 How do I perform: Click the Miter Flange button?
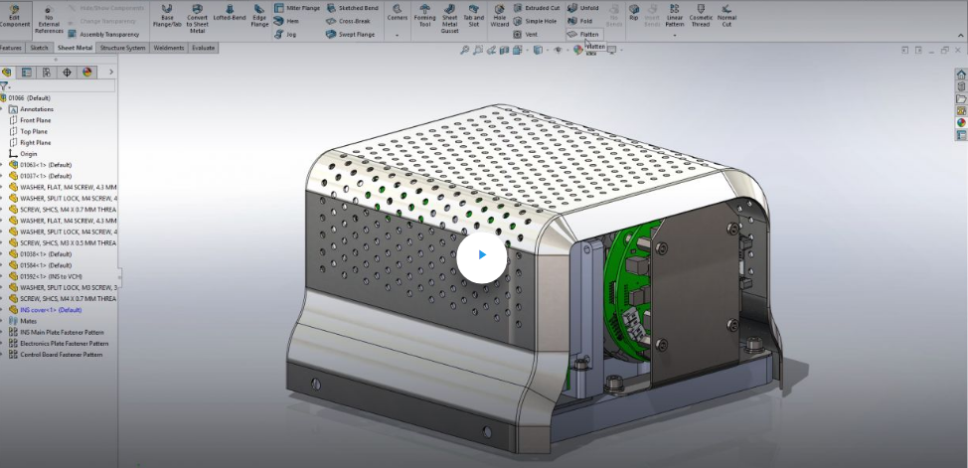297,7
